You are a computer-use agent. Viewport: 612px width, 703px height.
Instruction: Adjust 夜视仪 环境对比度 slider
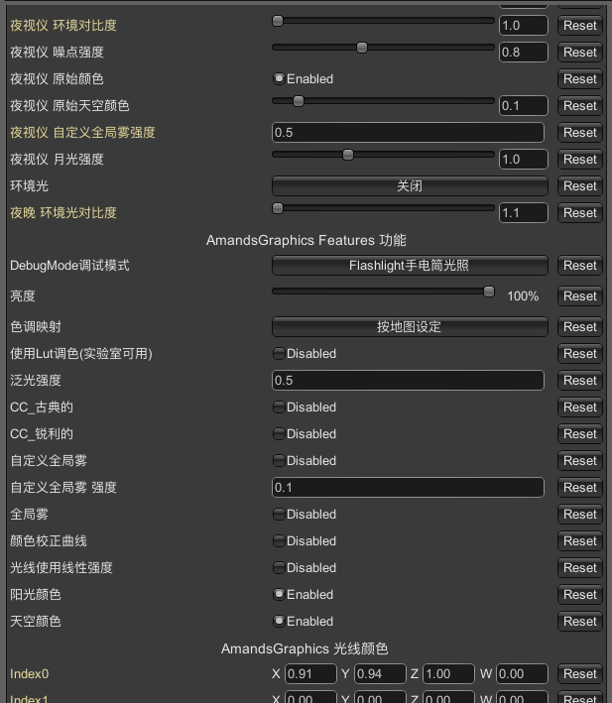pos(383,21)
